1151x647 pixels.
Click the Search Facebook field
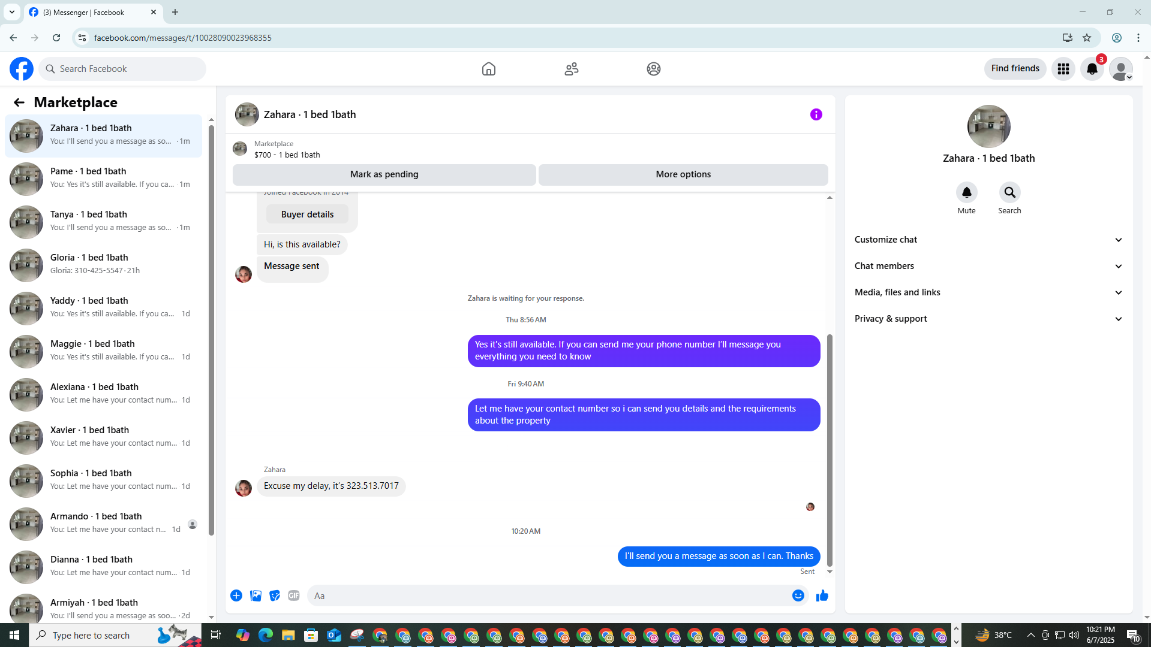pos(122,69)
